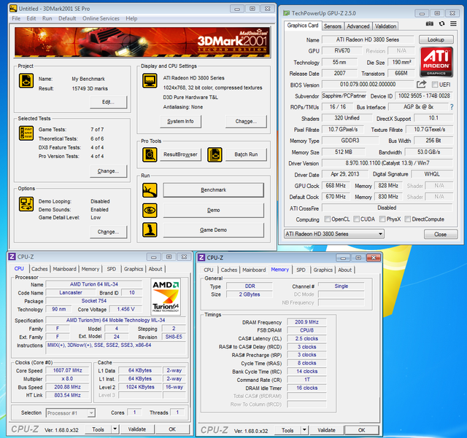Viewport: 467px width, 438px height.
Task: Open the Online Services menu
Action: pyautogui.click(x=101, y=18)
